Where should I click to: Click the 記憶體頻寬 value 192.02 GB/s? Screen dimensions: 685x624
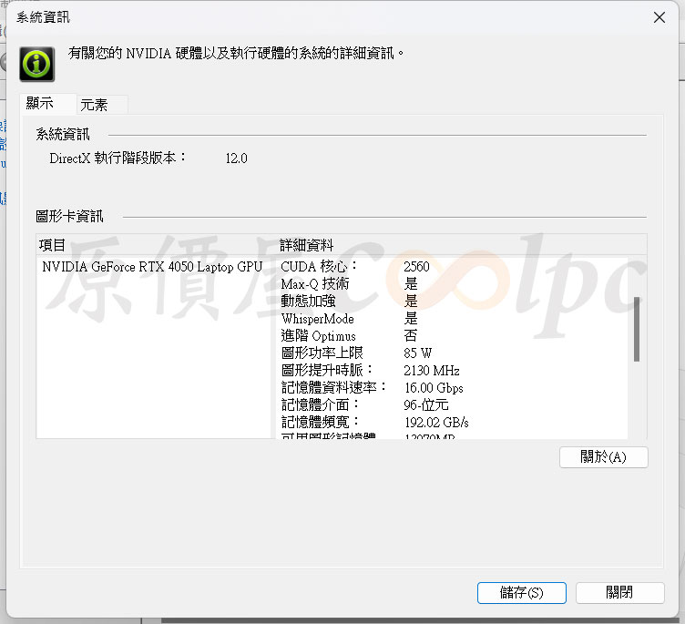[436, 422]
